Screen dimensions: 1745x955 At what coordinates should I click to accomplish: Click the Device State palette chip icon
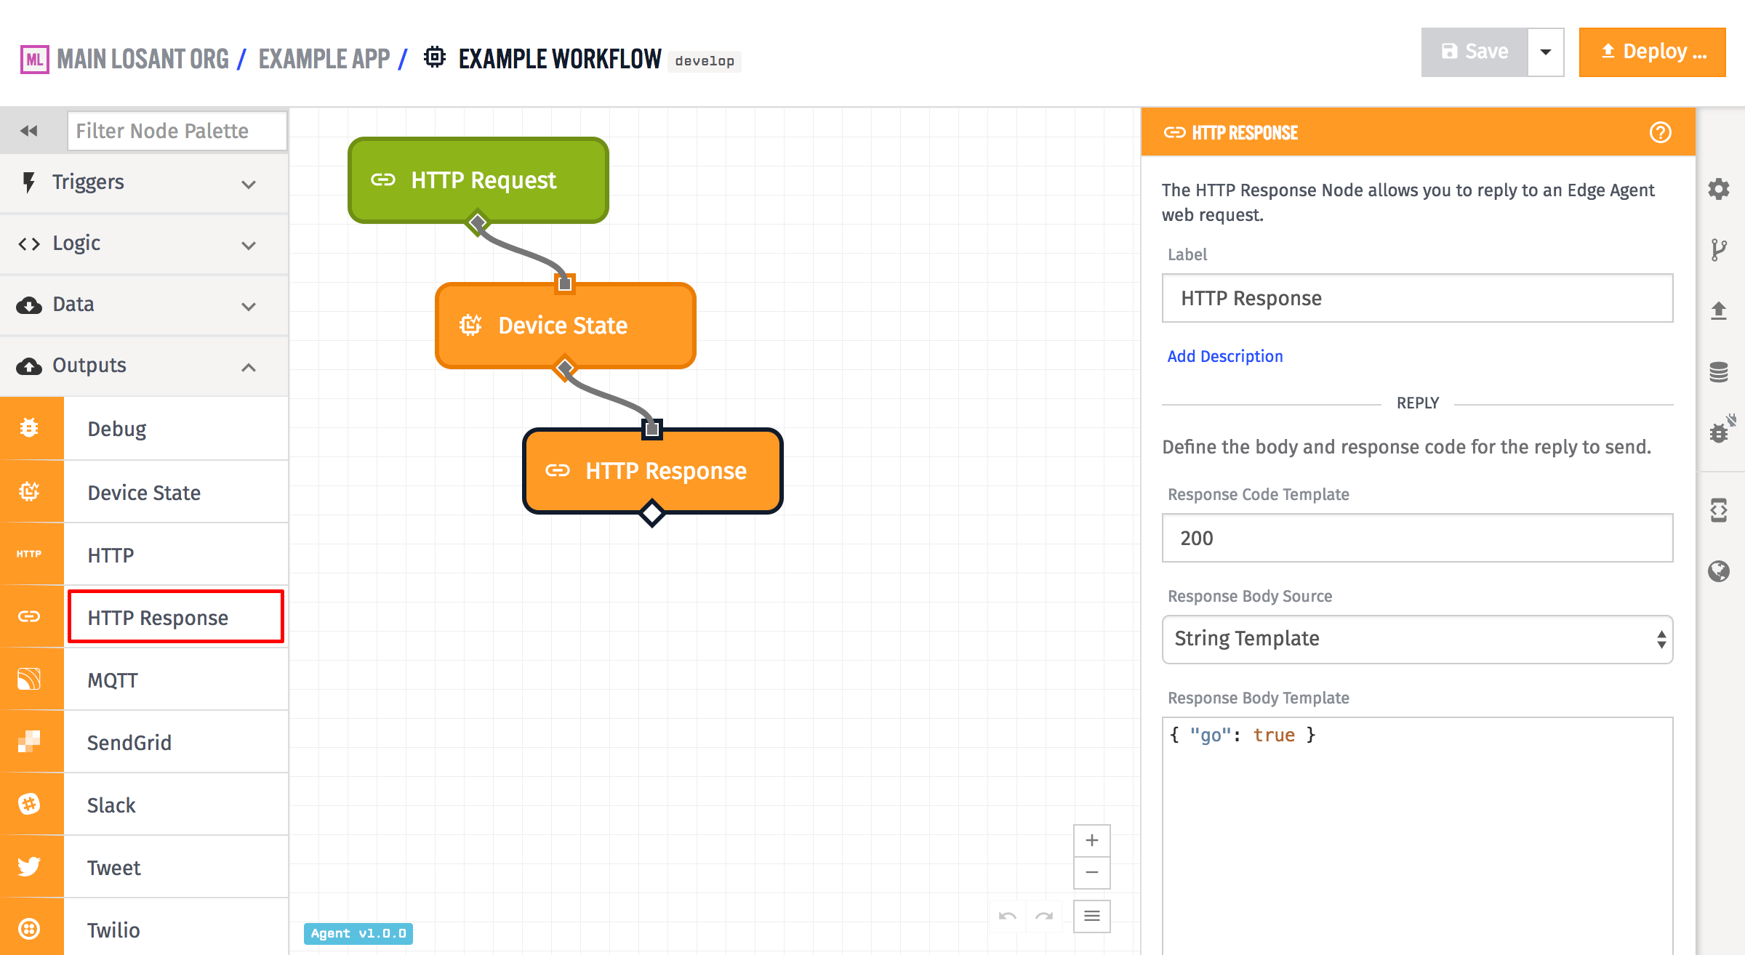[x=29, y=492]
